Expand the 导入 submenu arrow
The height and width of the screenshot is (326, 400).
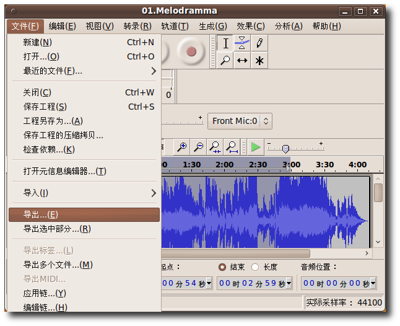coord(154,193)
